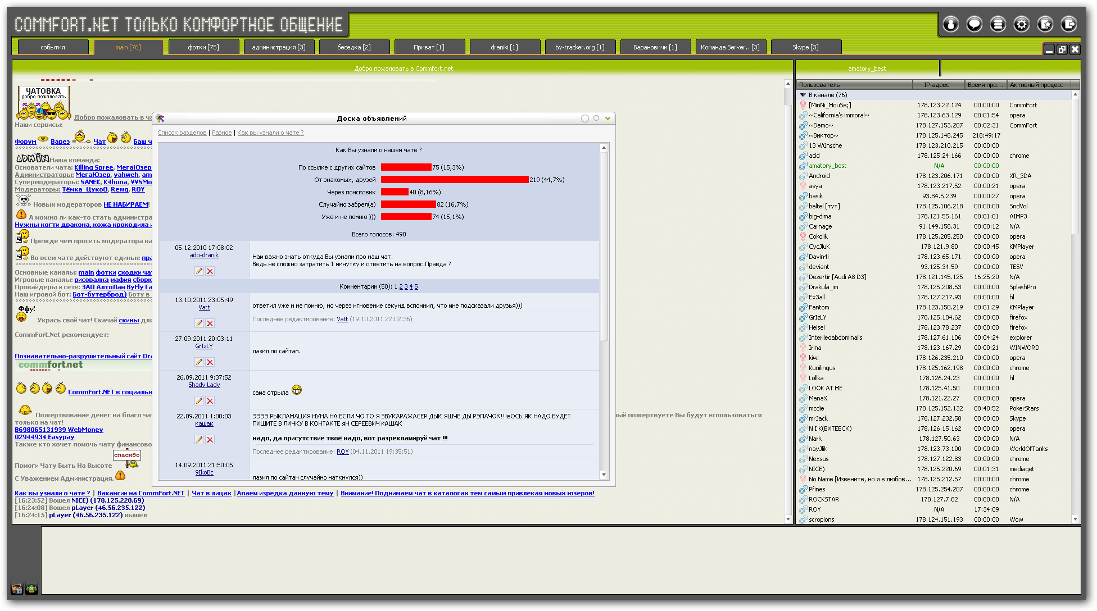Image resolution: width=1097 pixels, height=611 pixels.
Task: Click the exit arrow toolbar button
Action: coord(1068,24)
